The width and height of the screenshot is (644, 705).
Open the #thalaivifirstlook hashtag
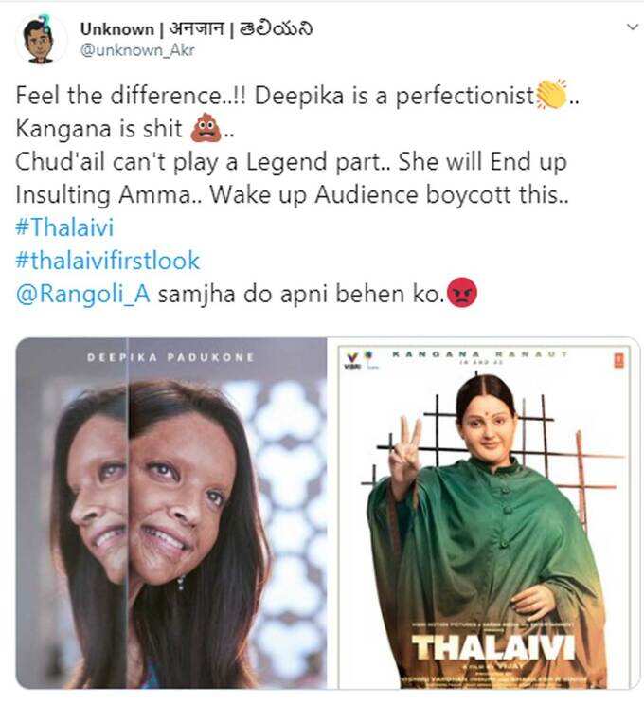[x=107, y=261]
